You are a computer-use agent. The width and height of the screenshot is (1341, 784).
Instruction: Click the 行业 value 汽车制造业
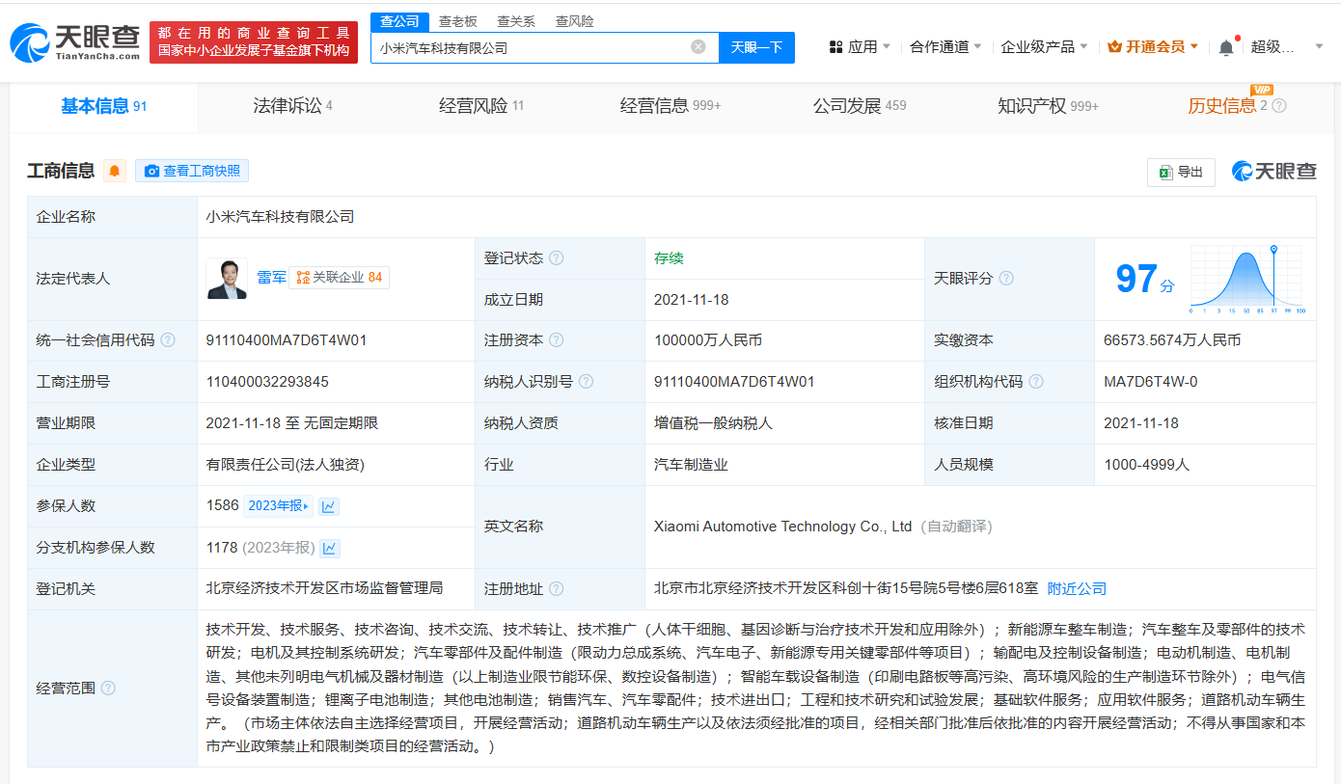coord(691,465)
